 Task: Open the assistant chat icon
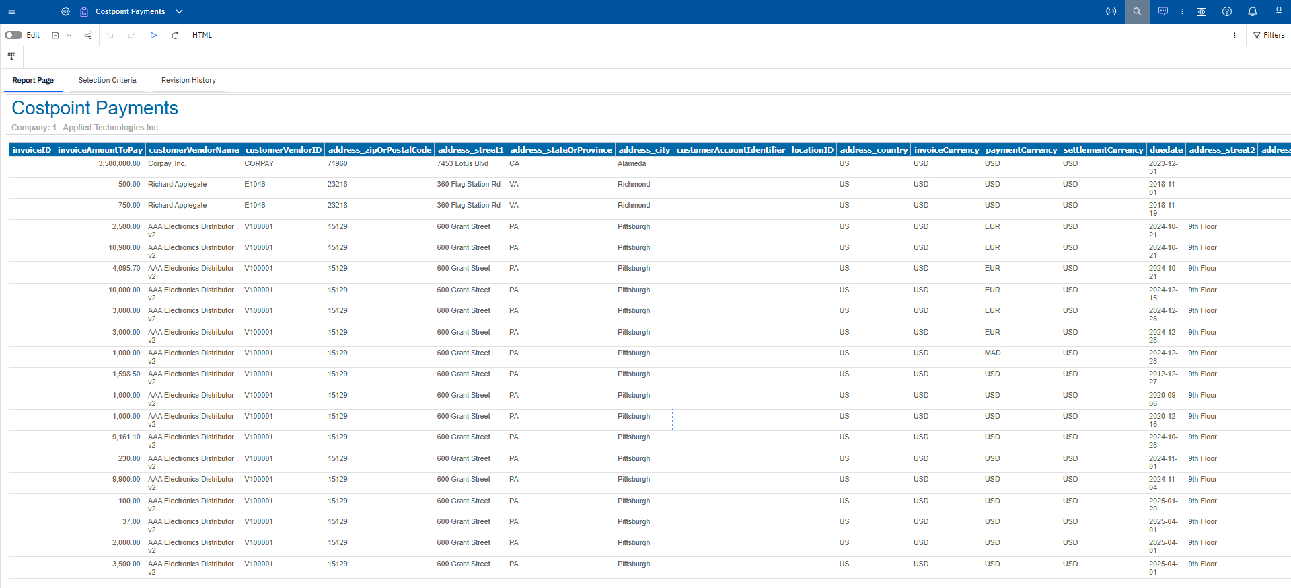(1163, 11)
